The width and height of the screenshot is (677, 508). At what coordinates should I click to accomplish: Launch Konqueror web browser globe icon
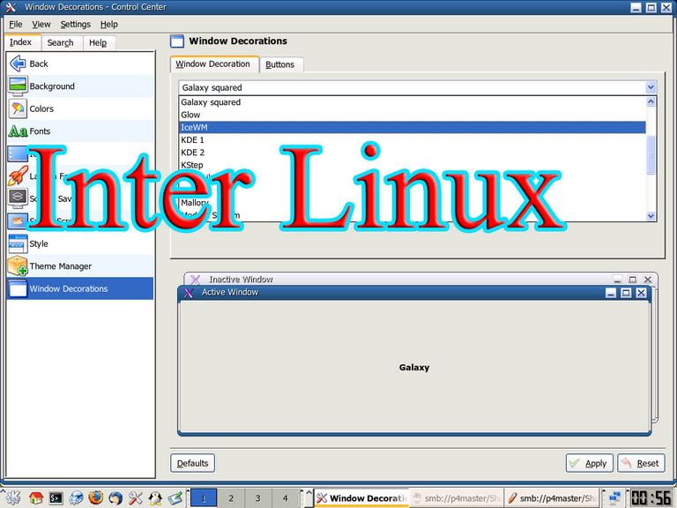point(76,498)
